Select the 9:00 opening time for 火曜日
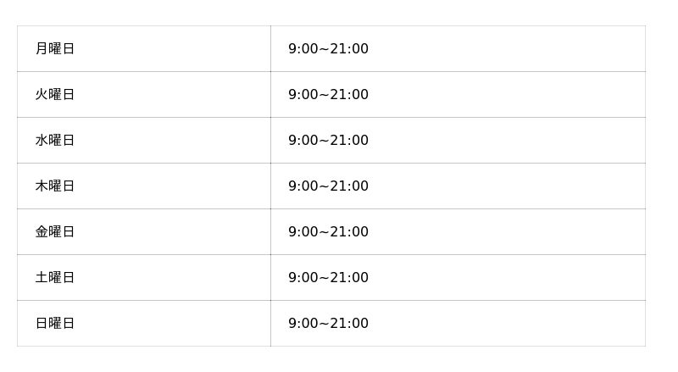This screenshot has height=372, width=678. [x=303, y=95]
